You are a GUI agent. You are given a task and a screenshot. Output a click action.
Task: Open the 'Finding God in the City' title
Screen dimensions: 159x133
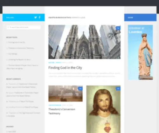[x=65, y=68]
